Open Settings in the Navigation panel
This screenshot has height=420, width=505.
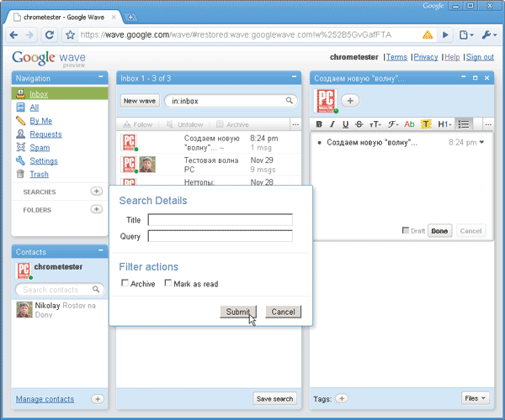click(44, 161)
